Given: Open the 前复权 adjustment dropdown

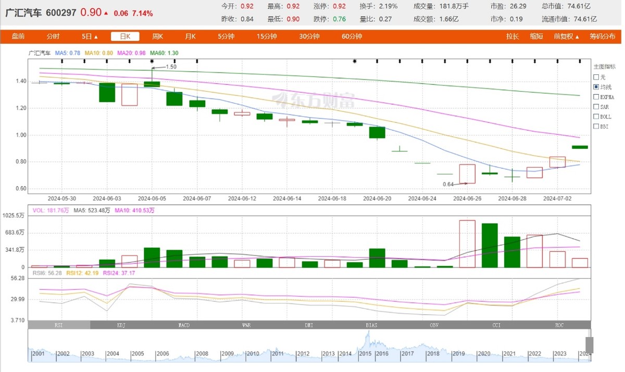Looking at the screenshot, I should [567, 36].
